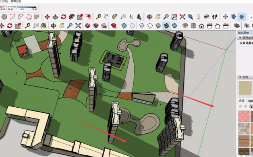Viewport: 253px width, 157px height.
Task: Select the Push/Pull tool
Action: tap(55, 17)
